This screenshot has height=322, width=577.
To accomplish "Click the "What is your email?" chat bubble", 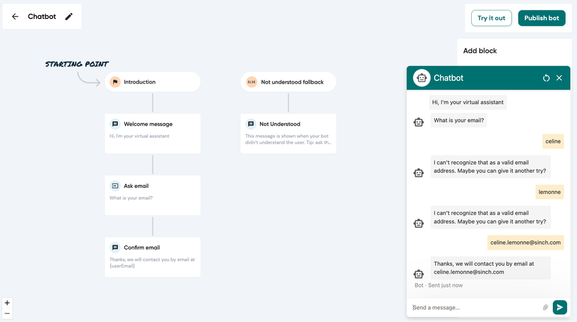I will pyautogui.click(x=459, y=121).
